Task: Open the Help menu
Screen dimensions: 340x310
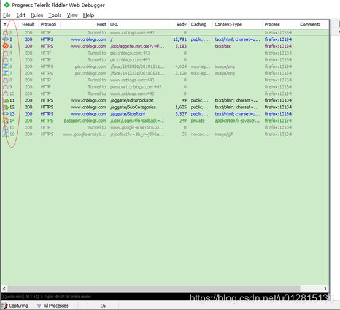Action: [x=88, y=15]
